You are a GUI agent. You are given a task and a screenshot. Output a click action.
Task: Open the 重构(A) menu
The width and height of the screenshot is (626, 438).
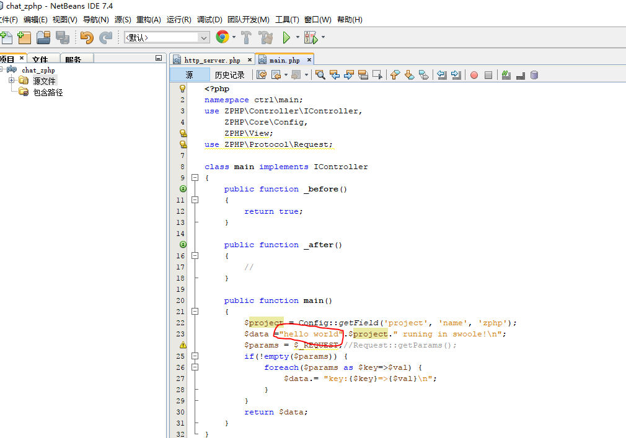149,20
